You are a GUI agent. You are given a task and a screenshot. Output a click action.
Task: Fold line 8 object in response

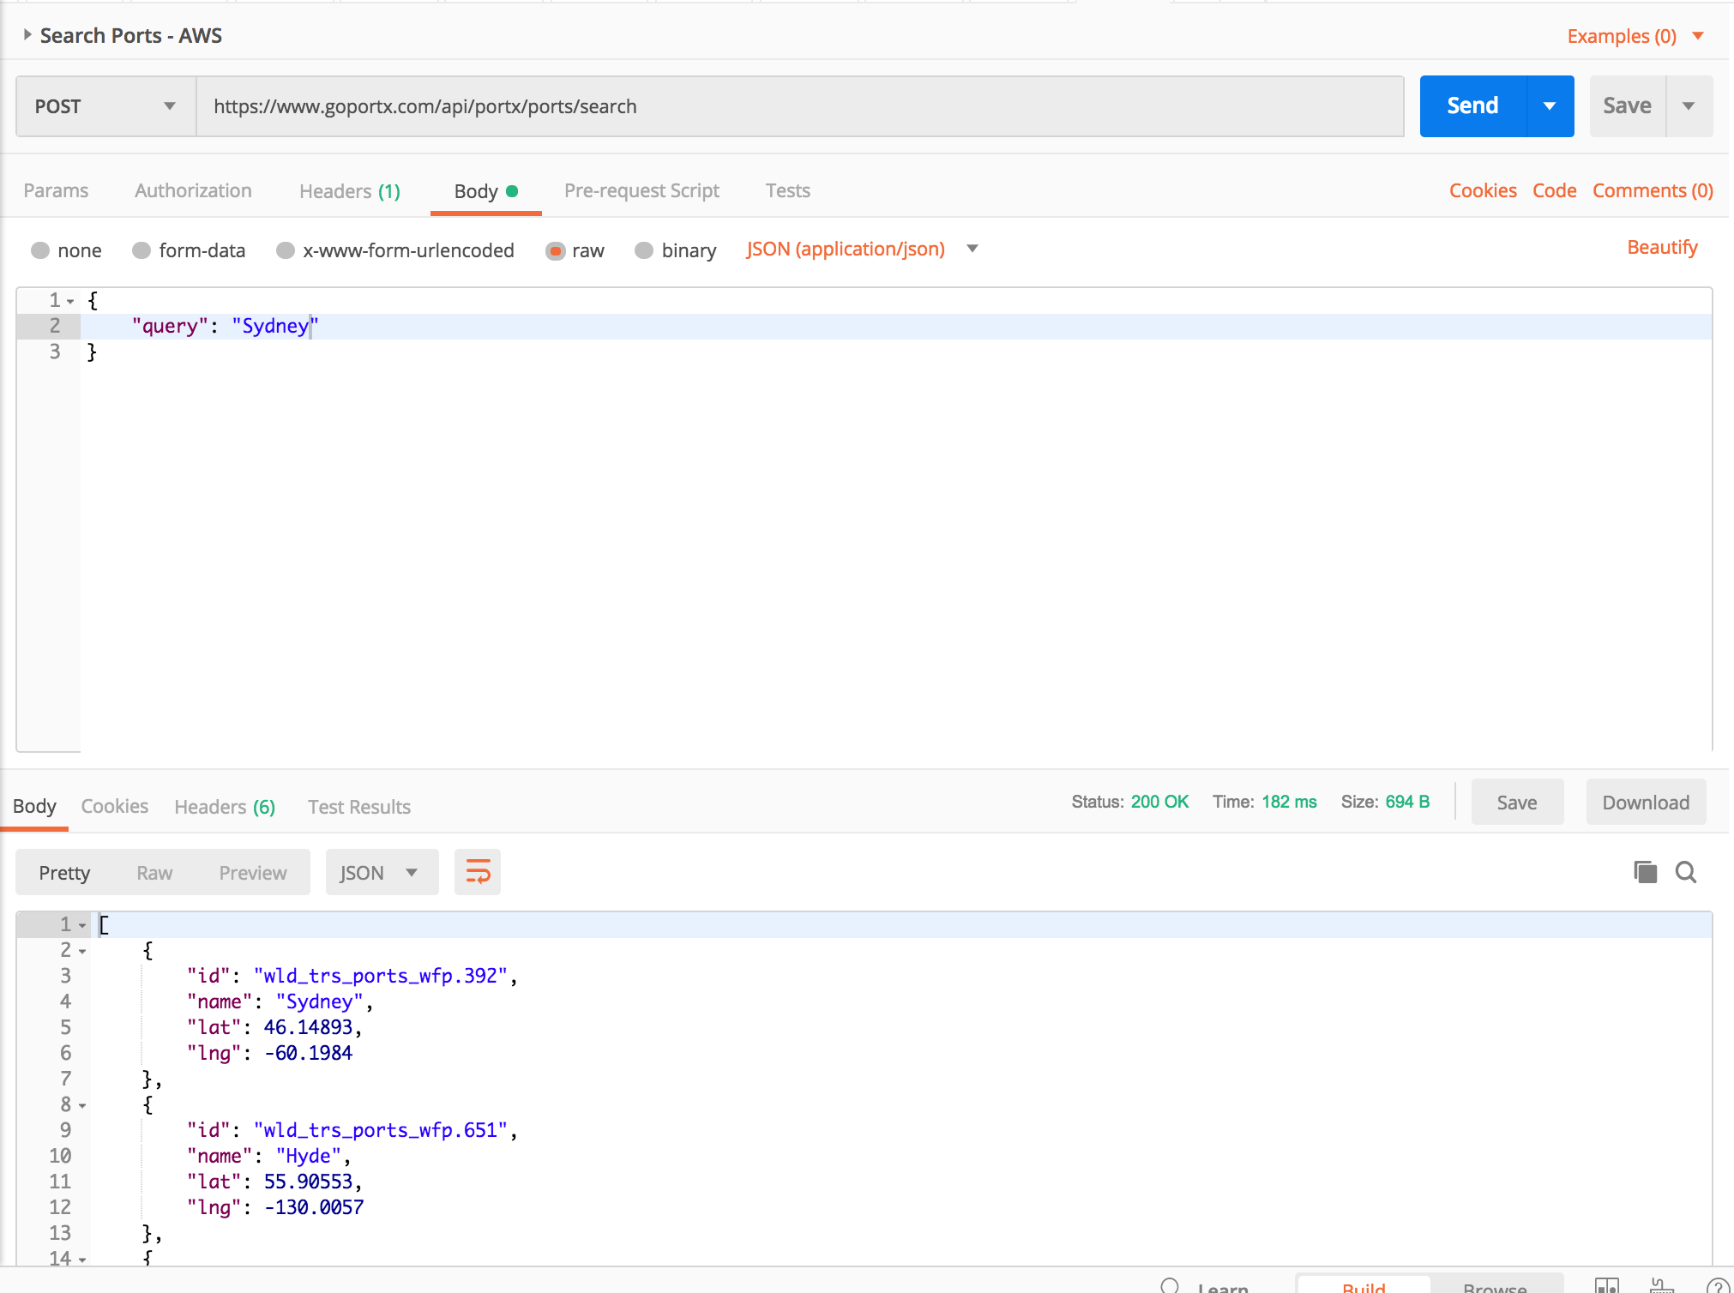(82, 1105)
